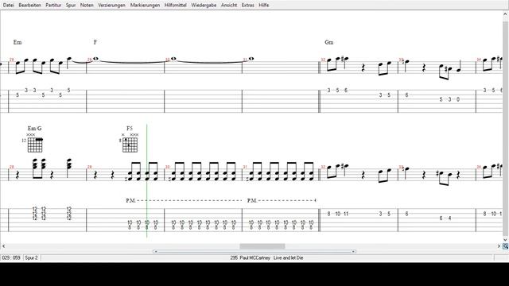Open the Markierungen menu
Screen dimensions: 509x286
pyautogui.click(x=145, y=6)
